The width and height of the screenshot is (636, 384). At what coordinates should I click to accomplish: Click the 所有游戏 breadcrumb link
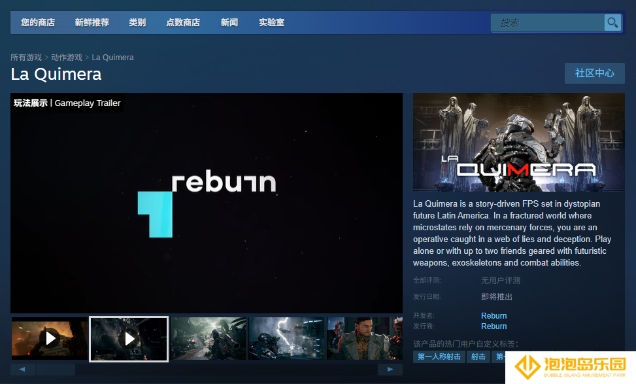26,57
